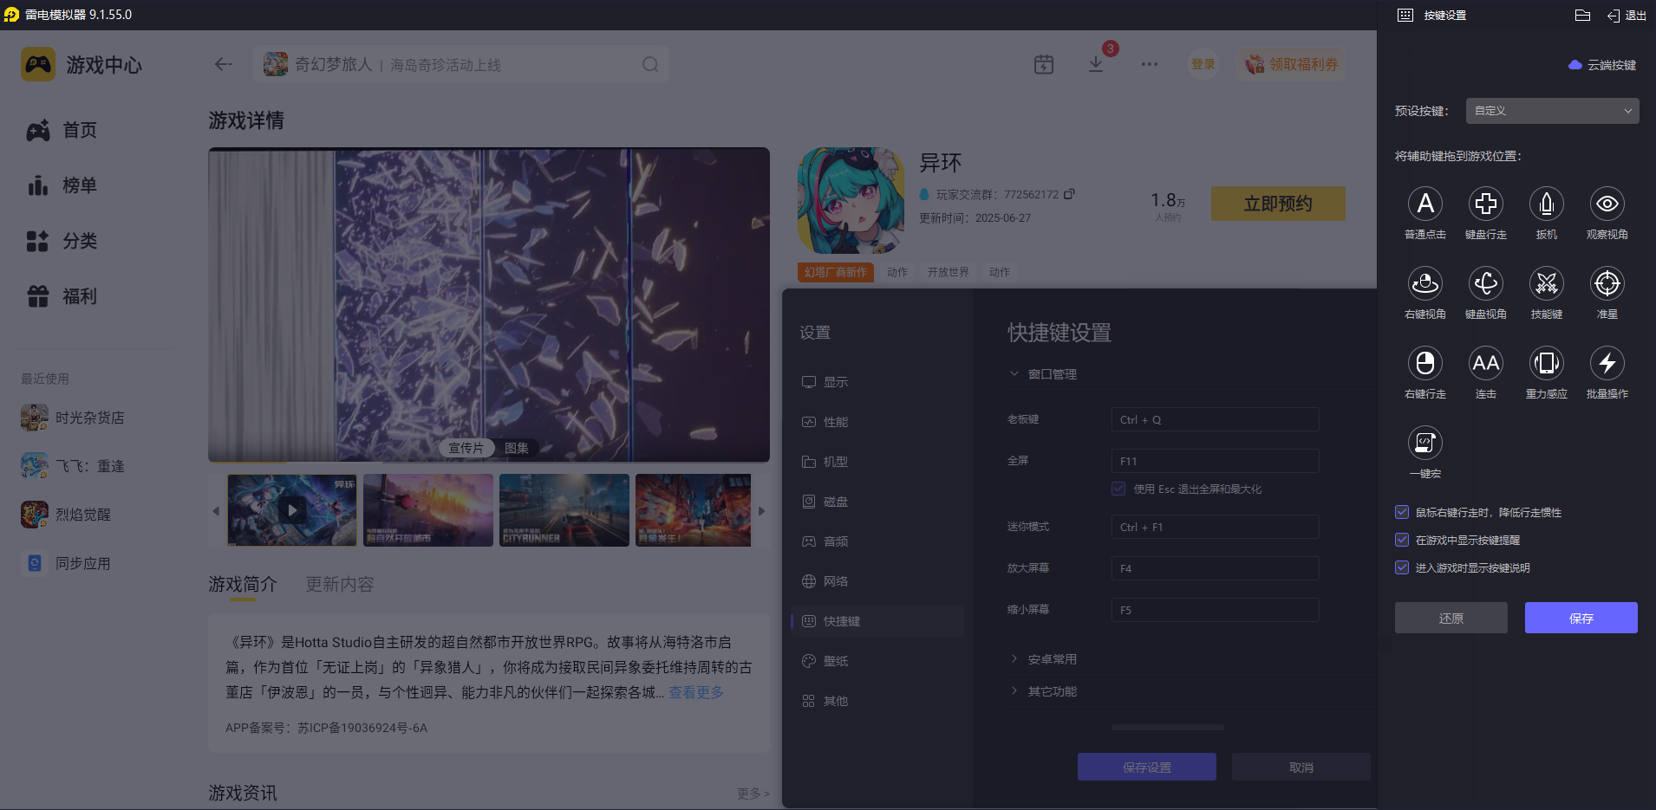Toggle 在游戏中显示按键提醒 checkbox
The image size is (1656, 810).
[x=1402, y=540]
